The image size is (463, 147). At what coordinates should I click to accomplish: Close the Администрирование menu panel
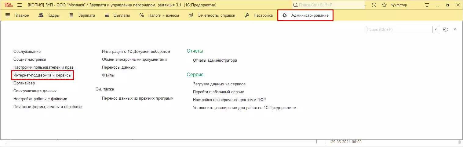[455, 29]
